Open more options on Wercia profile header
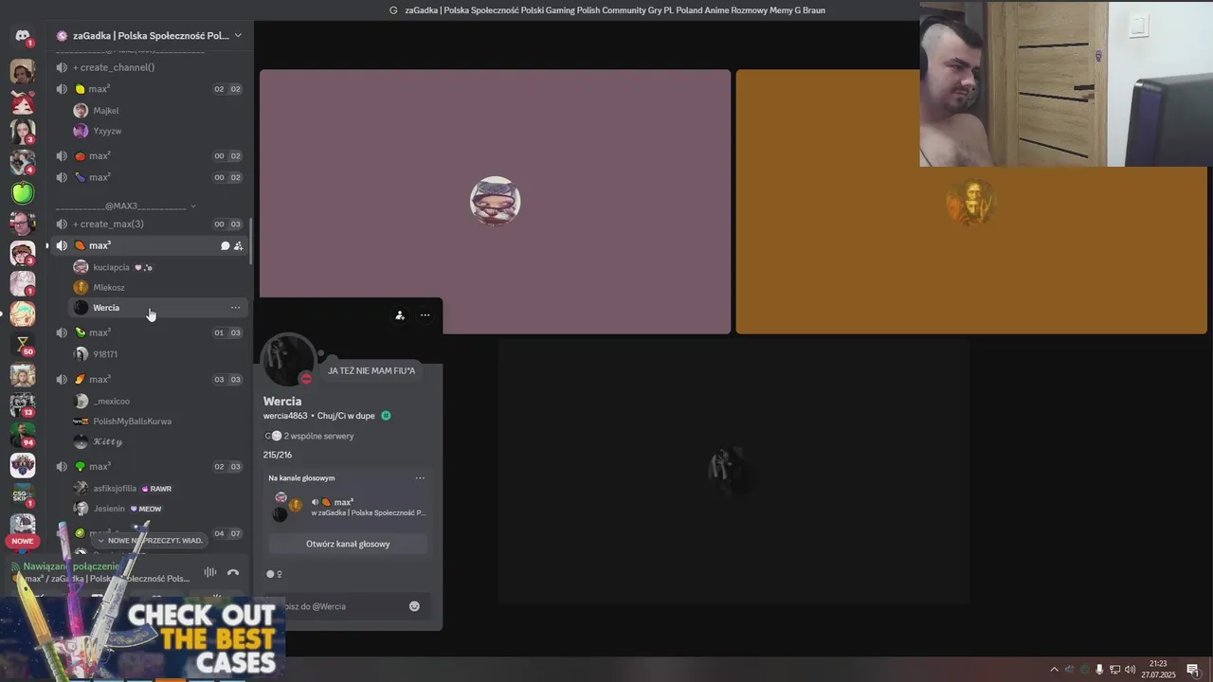The width and height of the screenshot is (1213, 682). point(425,315)
